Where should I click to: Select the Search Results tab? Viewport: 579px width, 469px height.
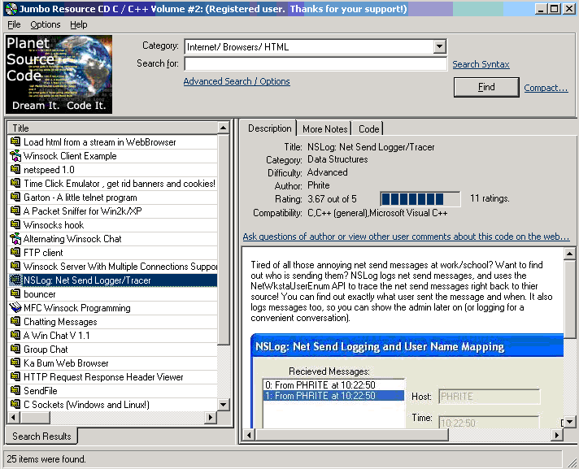point(41,436)
